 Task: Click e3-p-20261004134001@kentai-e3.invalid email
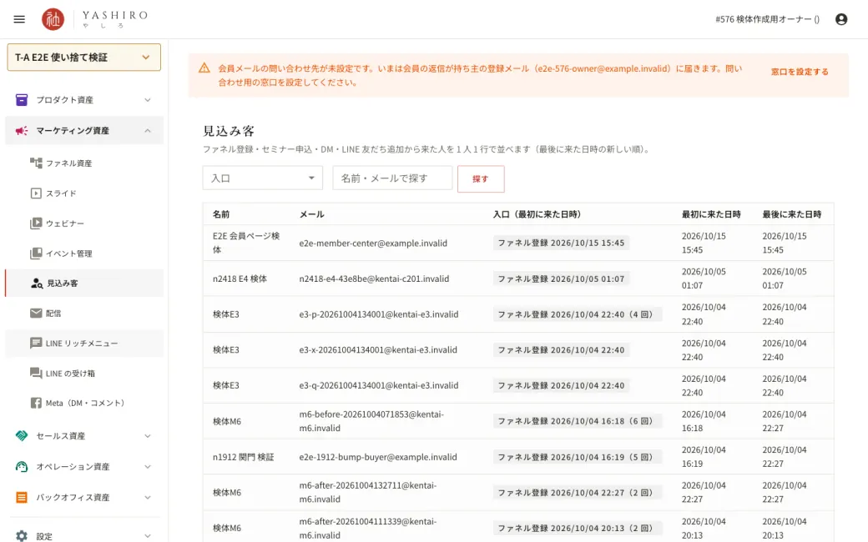point(379,314)
